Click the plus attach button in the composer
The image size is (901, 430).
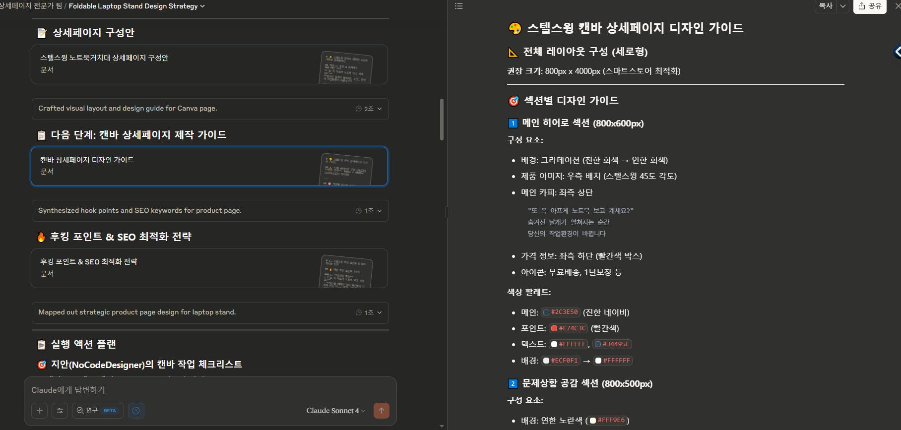click(40, 411)
